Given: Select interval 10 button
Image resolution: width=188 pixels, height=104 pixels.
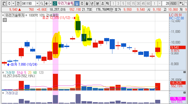Looking at the screenshot, I should 128,3.
